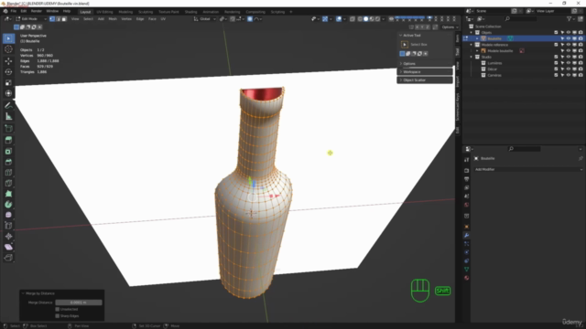Select the Poly Build tool
Screen dimensions: 586x329
click(8, 194)
